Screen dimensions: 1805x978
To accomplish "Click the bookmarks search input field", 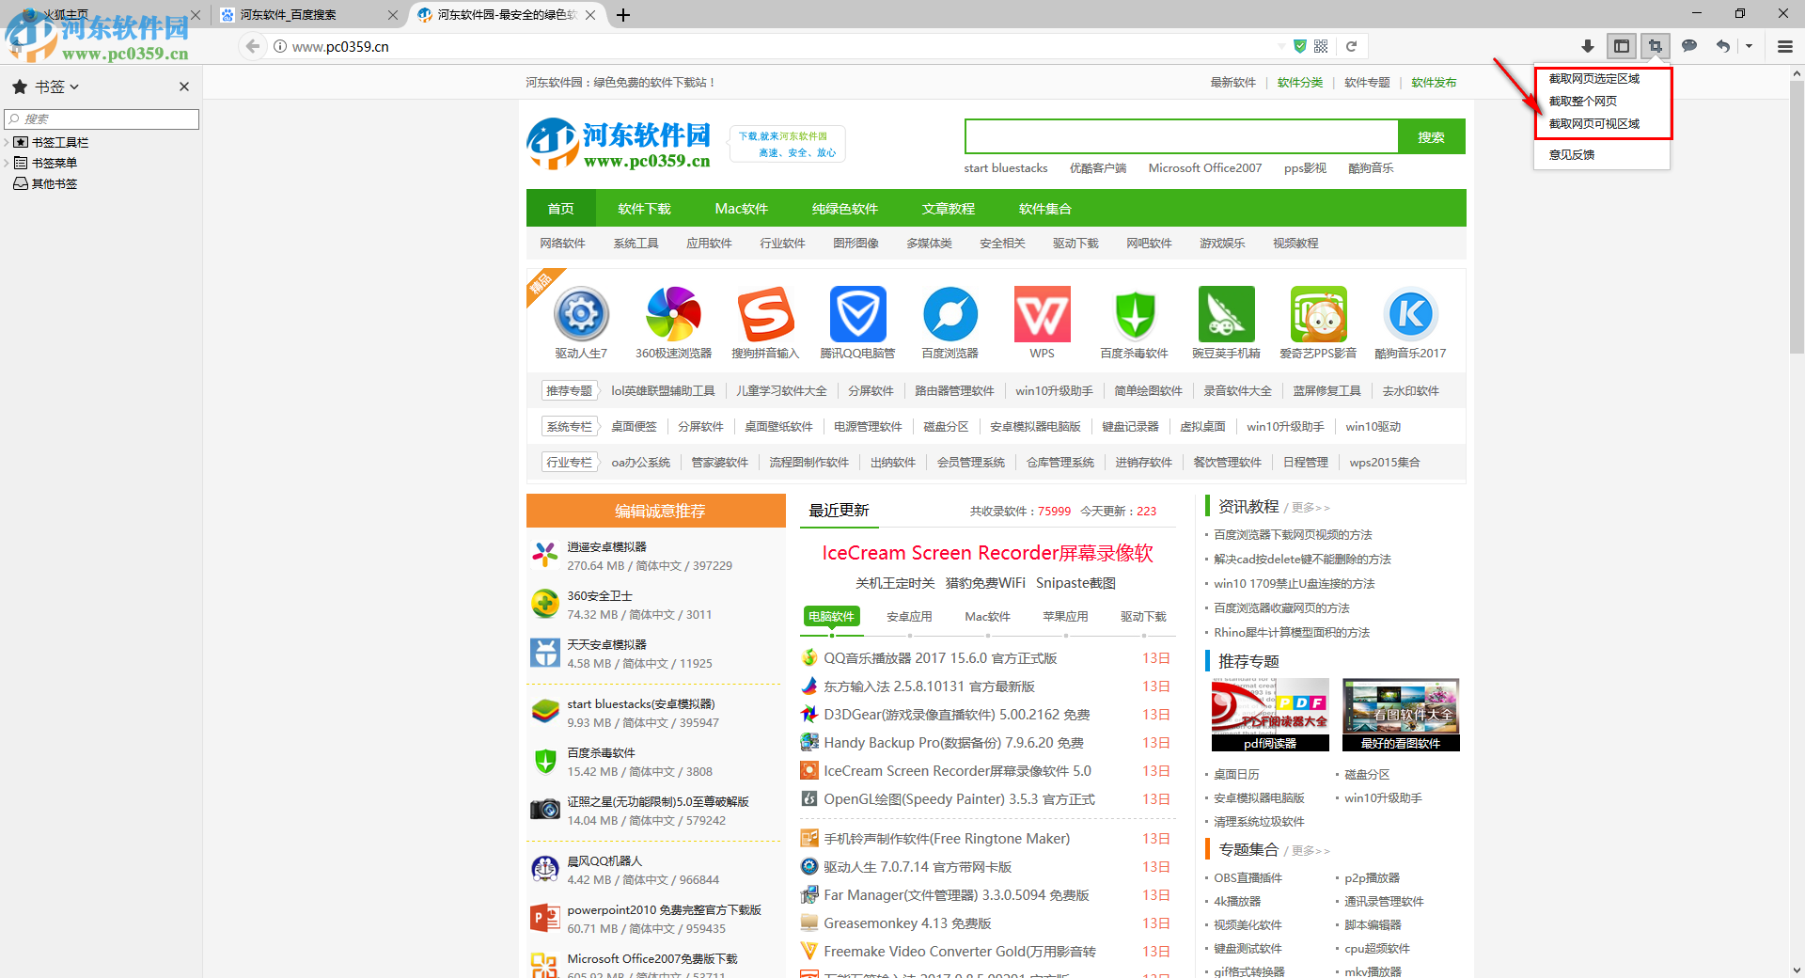I will (x=102, y=119).
